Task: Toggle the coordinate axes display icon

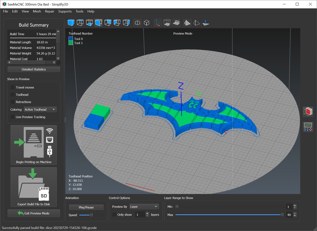Action: (x=158, y=23)
